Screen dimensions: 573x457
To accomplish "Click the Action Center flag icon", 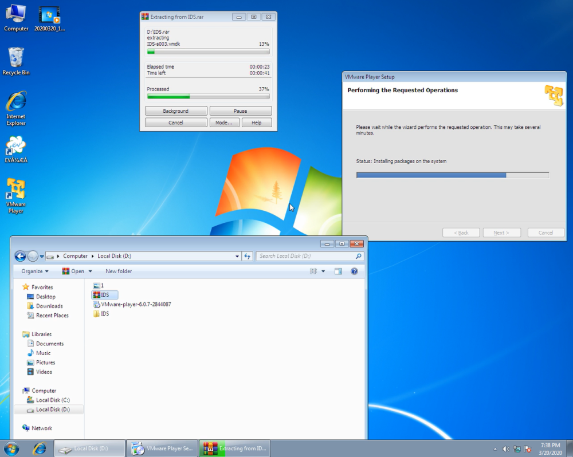I will (x=527, y=449).
